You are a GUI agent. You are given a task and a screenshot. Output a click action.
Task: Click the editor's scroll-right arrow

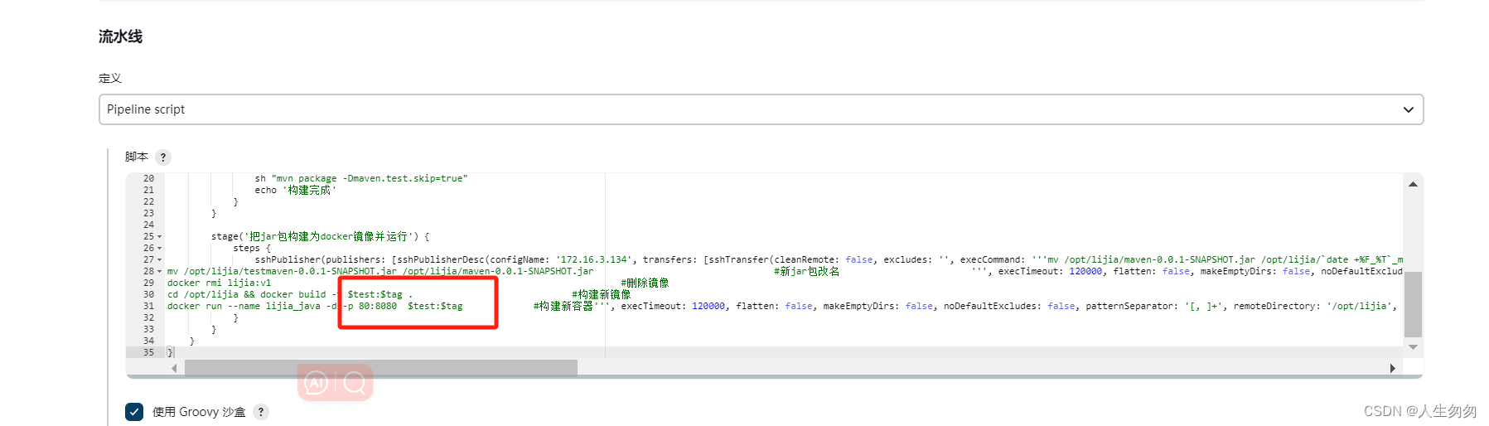pyautogui.click(x=1393, y=368)
